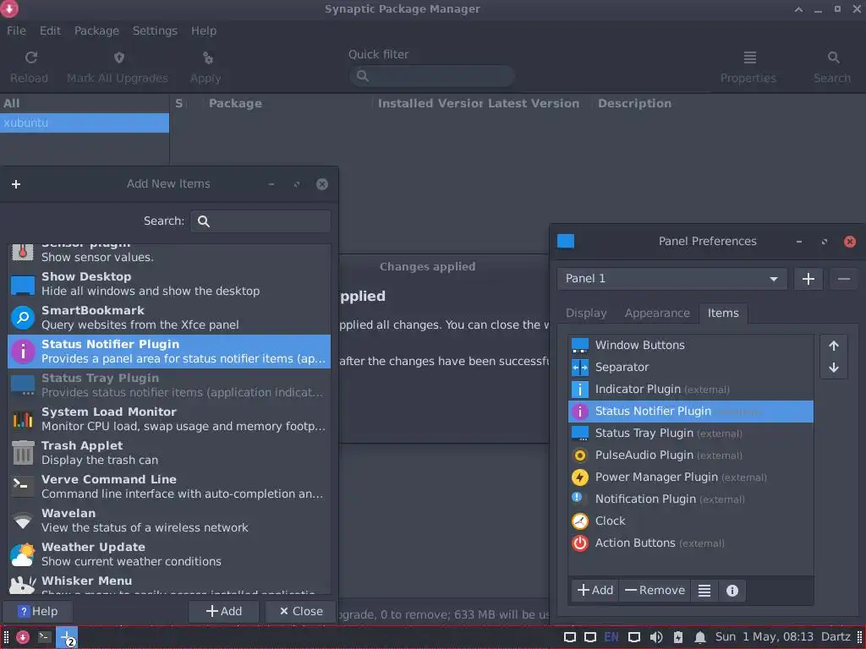Select the System Load Monitor plugin
The image size is (866, 649).
coord(169,419)
